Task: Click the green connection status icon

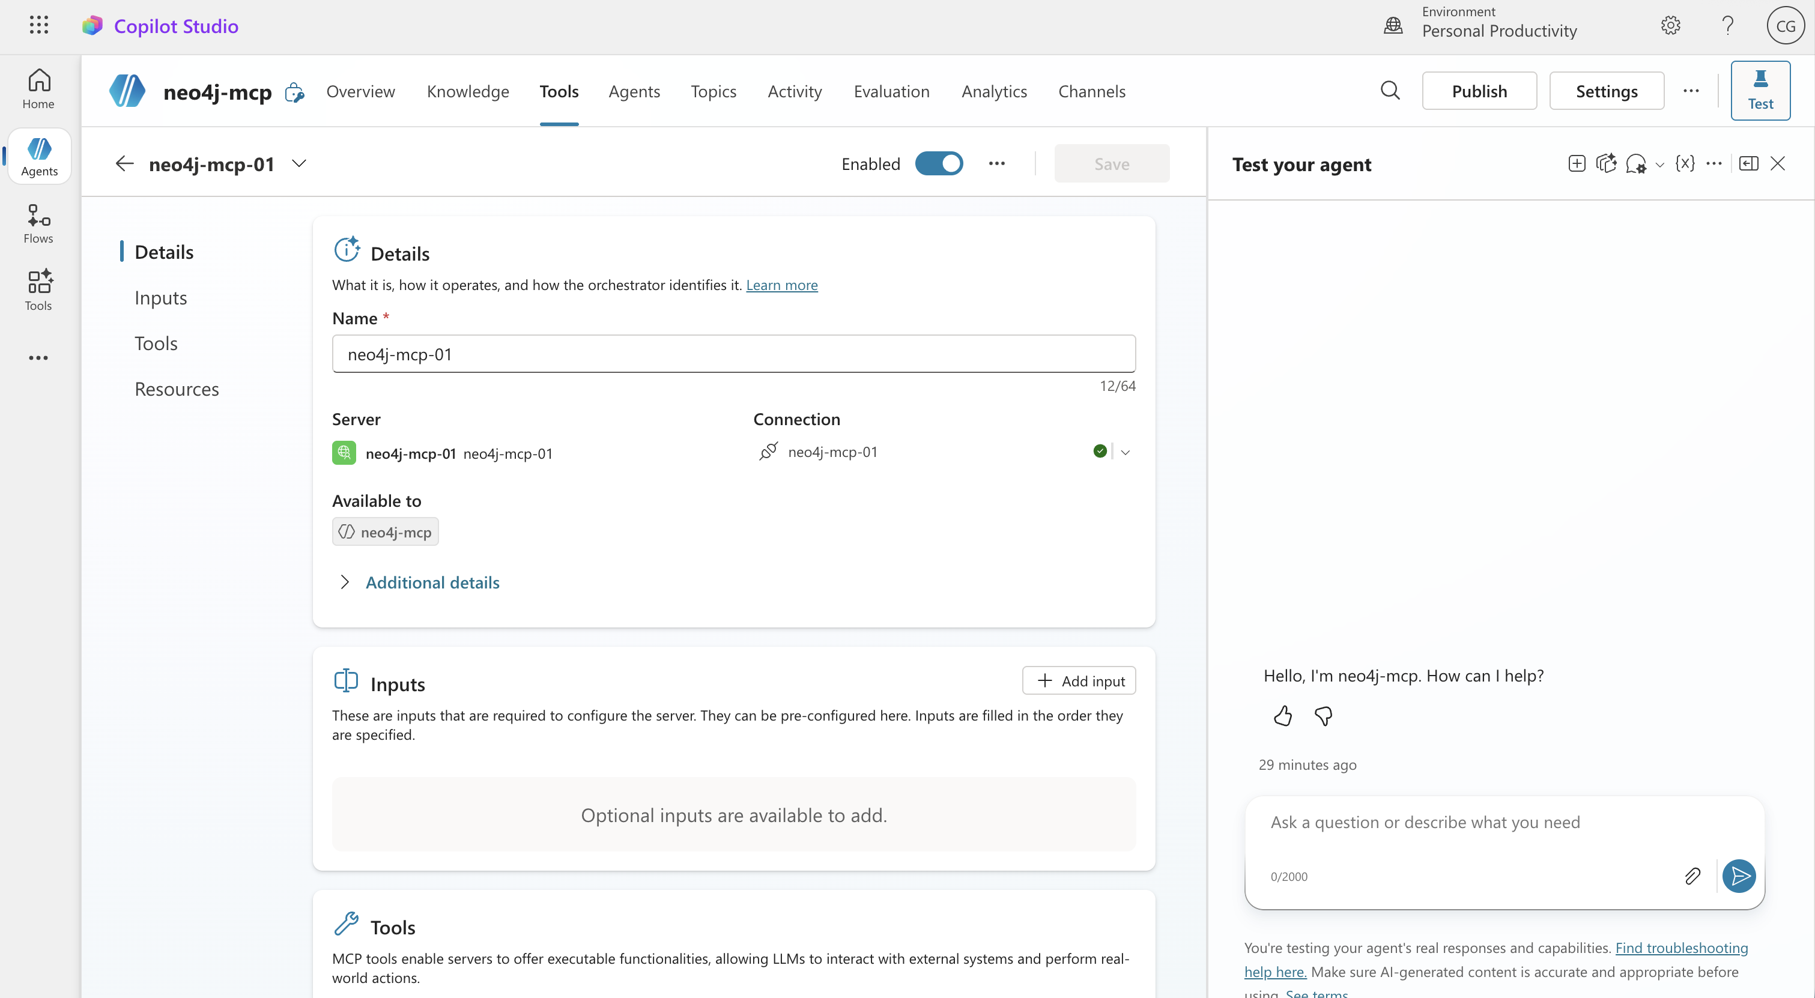Action: pyautogui.click(x=1099, y=452)
